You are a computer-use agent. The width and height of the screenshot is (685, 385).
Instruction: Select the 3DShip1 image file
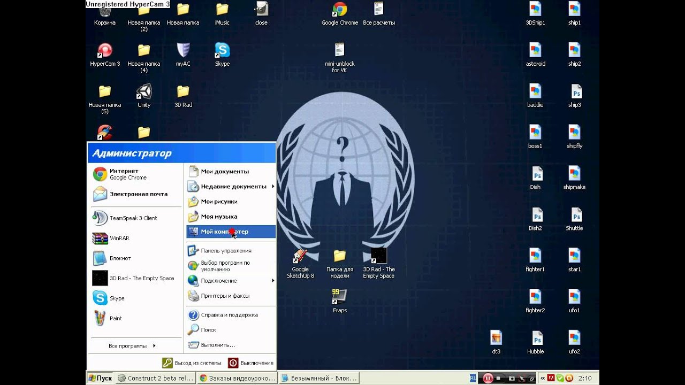pyautogui.click(x=535, y=14)
